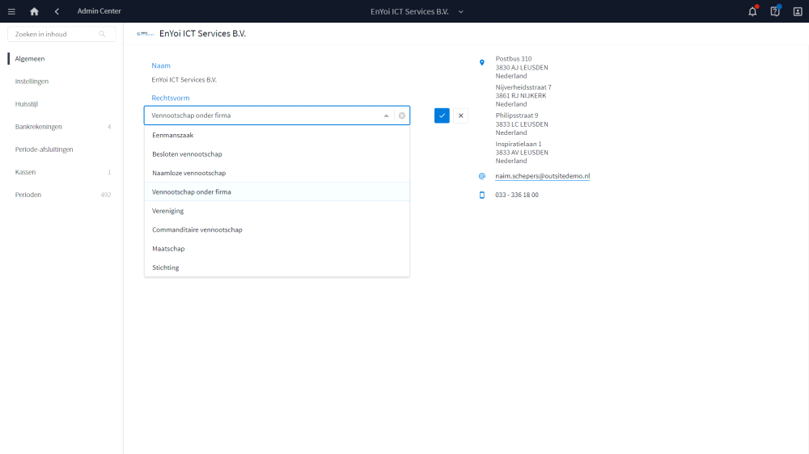Open the hamburger main menu
The height and width of the screenshot is (454, 809).
pos(11,11)
